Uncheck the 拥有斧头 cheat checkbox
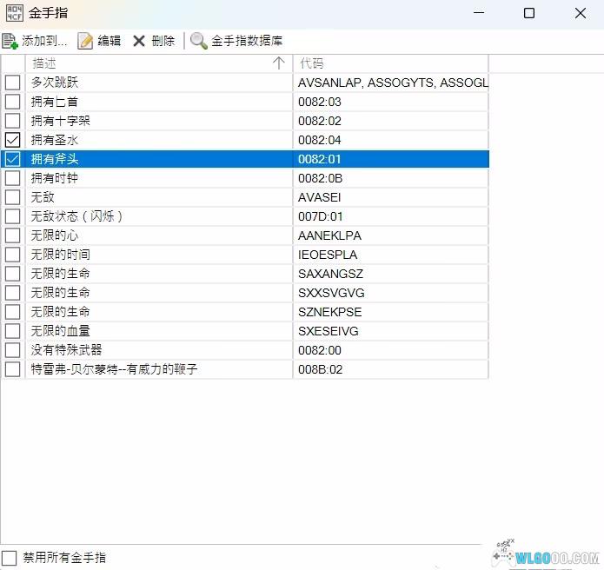Image resolution: width=604 pixels, height=570 pixels. pyautogui.click(x=13, y=159)
